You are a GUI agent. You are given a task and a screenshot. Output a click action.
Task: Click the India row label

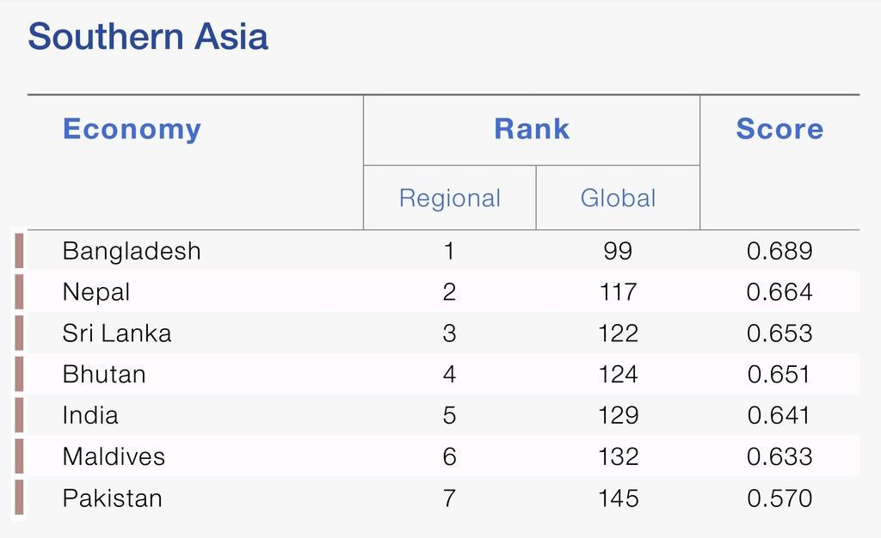pos(90,416)
